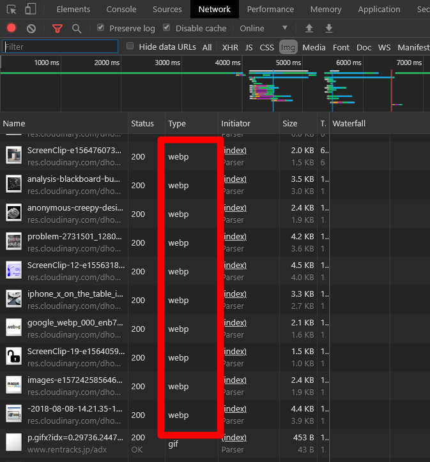Select the google_webp_000 thumbnail
The image size is (430, 462).
point(14,327)
